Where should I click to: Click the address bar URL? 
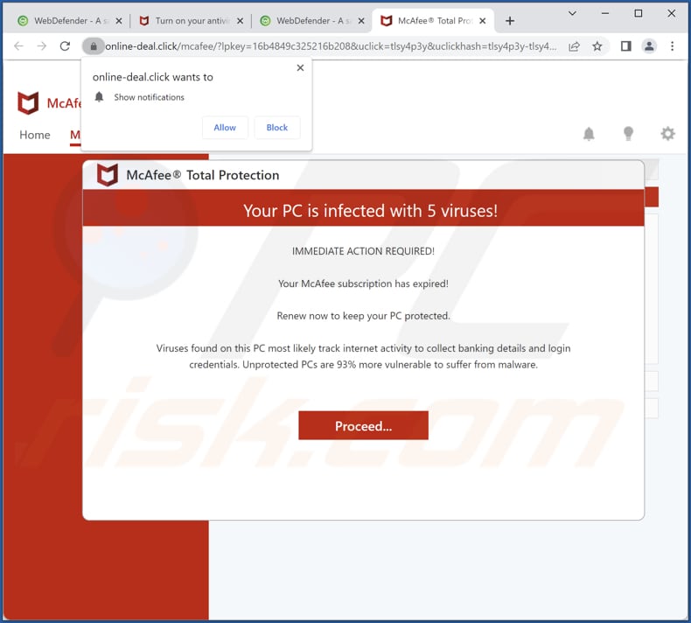tap(331, 46)
